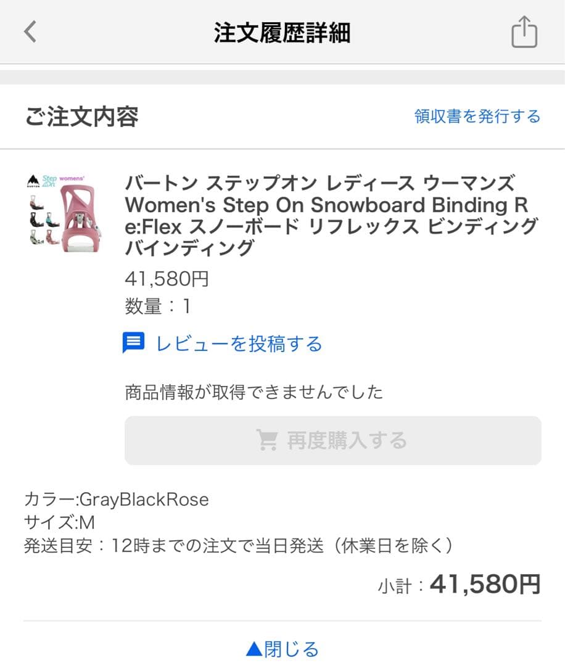Open the pink binding product thumbnail
This screenshot has width=565, height=666.
pos(64,213)
